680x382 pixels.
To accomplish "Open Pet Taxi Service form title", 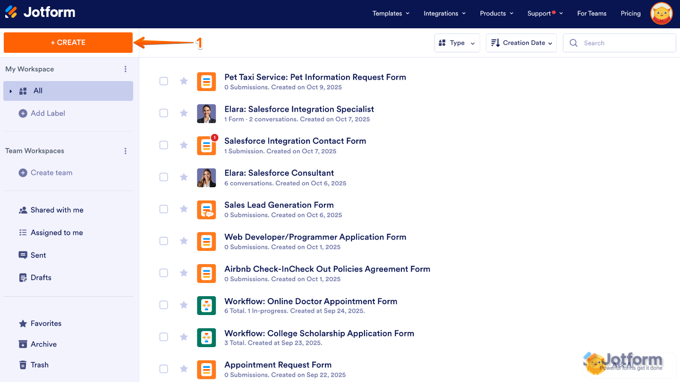I will pos(315,77).
